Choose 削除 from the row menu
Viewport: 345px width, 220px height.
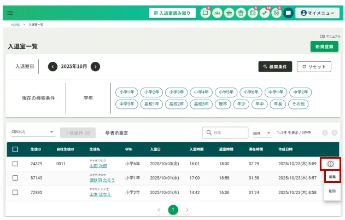click(332, 191)
